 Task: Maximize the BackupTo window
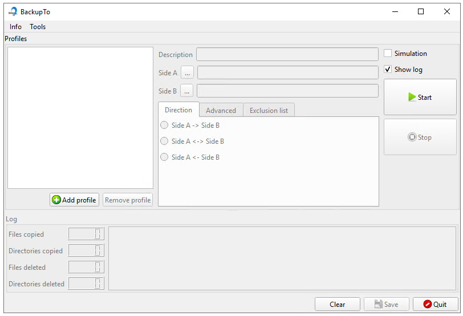coord(421,11)
